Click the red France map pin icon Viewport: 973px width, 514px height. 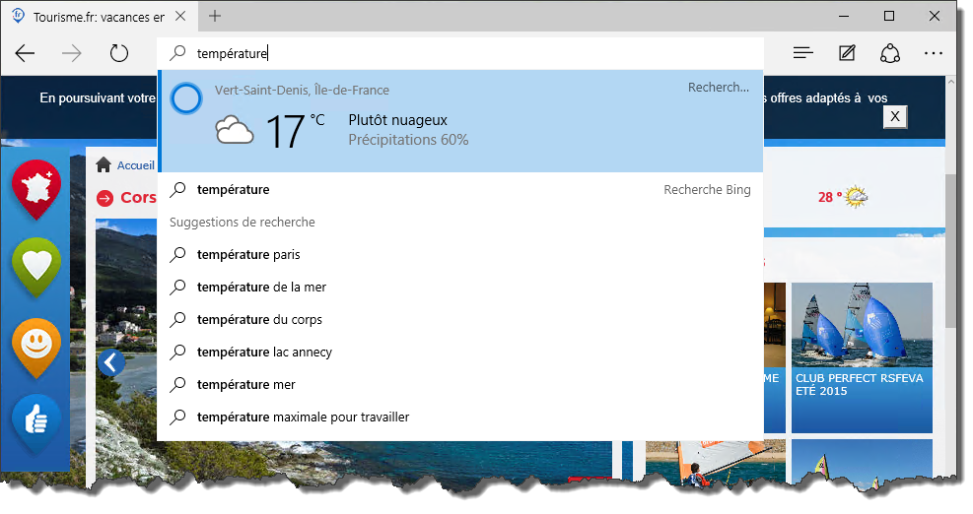36,188
